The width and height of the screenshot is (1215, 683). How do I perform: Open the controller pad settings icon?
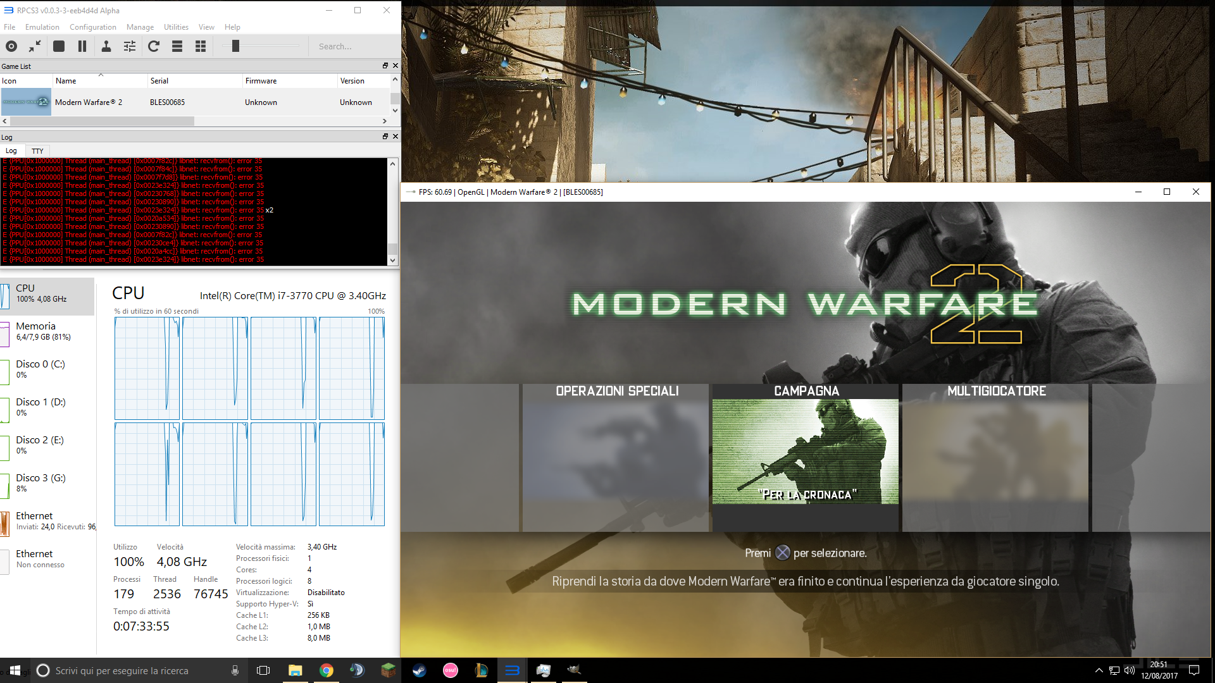pyautogui.click(x=106, y=46)
